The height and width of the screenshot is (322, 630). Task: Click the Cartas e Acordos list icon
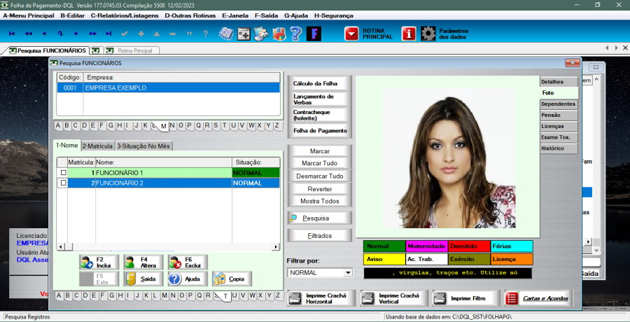[512, 298]
